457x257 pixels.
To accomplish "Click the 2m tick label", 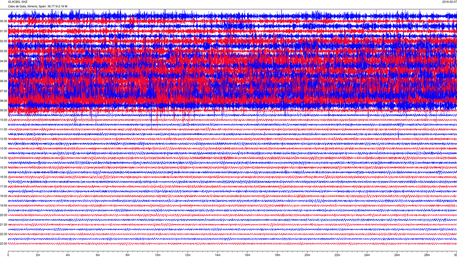I will pyautogui.click(x=38, y=255).
